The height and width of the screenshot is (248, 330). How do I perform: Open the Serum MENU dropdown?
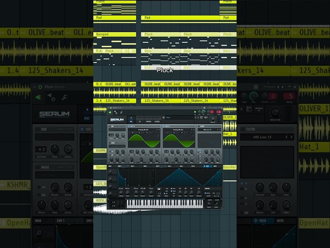coord(206,117)
